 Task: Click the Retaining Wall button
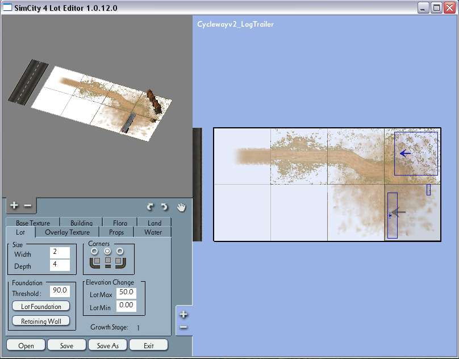(x=41, y=321)
